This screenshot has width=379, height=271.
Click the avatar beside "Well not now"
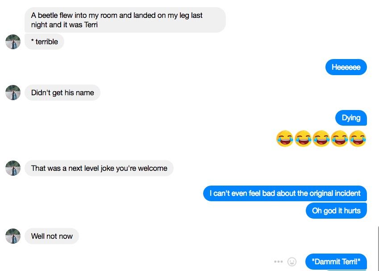click(x=13, y=236)
